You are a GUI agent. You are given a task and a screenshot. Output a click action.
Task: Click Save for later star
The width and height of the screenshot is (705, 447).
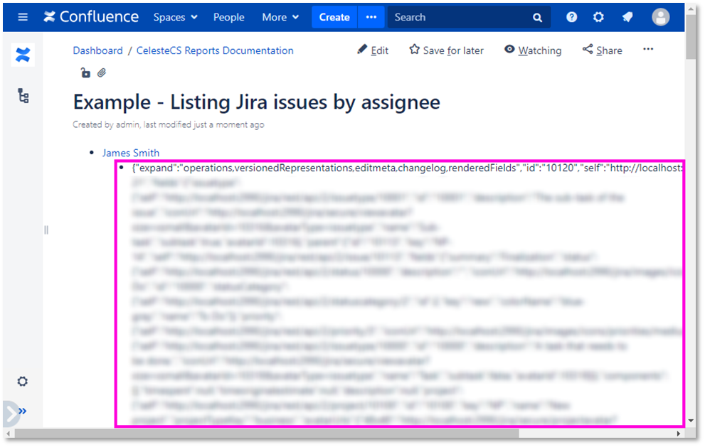(x=447, y=50)
